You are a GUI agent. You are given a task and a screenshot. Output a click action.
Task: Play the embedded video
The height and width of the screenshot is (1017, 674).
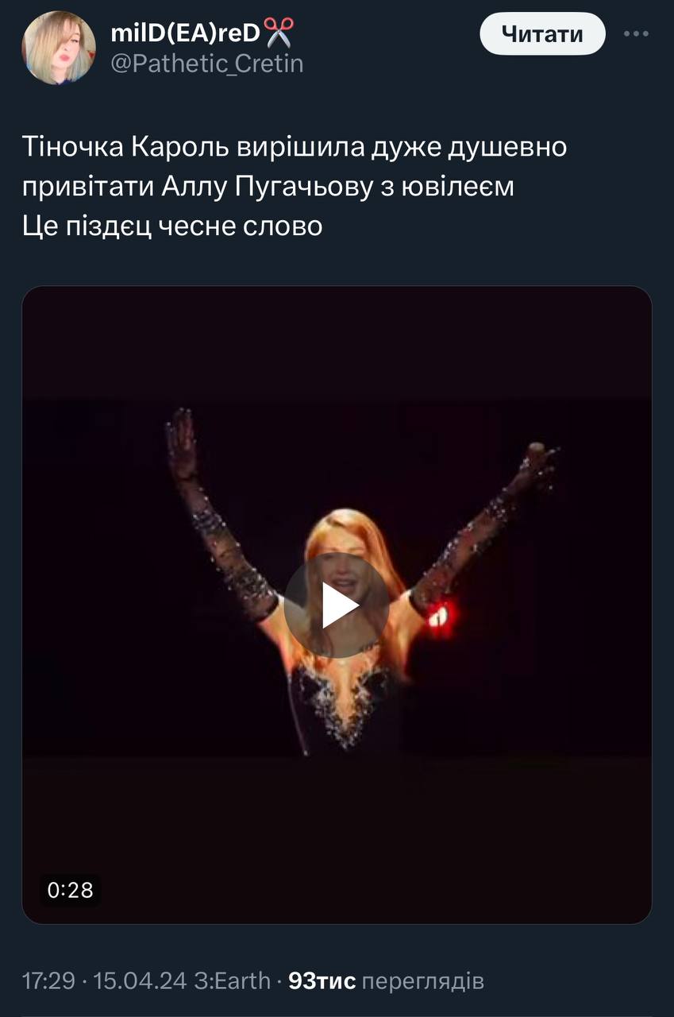click(337, 605)
